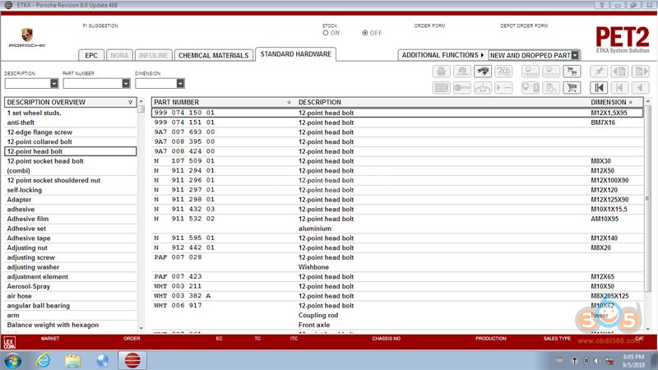Open Windows Start button
The height and width of the screenshot is (370, 658).
click(x=12, y=360)
